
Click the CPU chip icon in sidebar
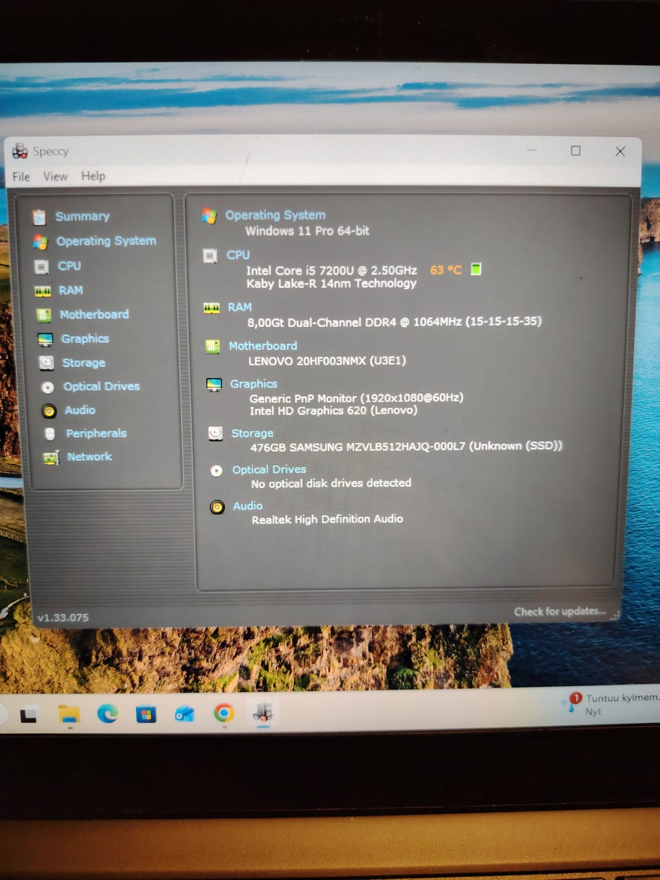(41, 266)
